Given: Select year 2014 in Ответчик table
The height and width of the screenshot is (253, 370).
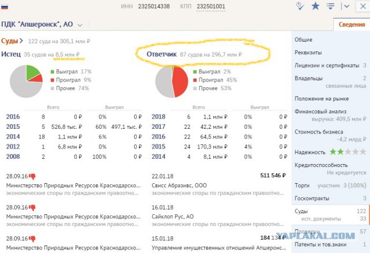Looking at the screenshot, I should (x=158, y=157).
